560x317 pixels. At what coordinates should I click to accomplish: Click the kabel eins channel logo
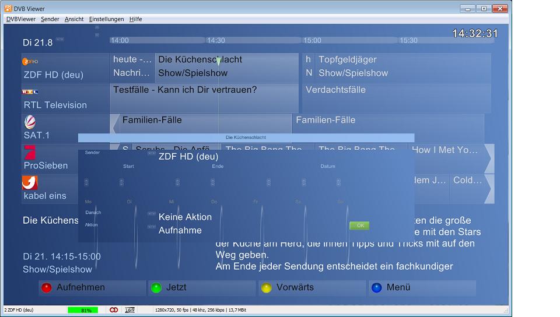tap(30, 183)
